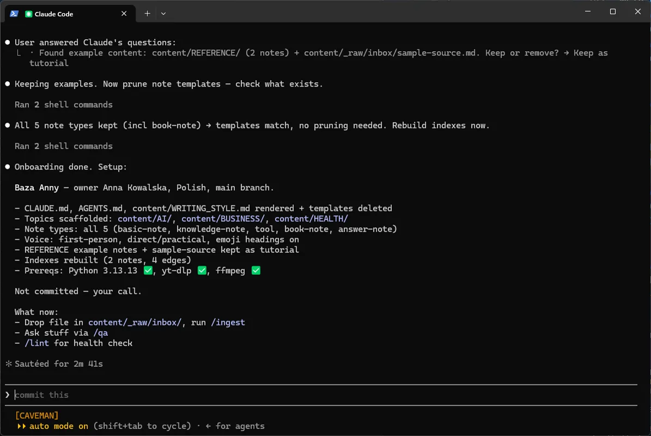Expand the new tab profile dropdown
Image resolution: width=651 pixels, height=436 pixels.
point(163,14)
